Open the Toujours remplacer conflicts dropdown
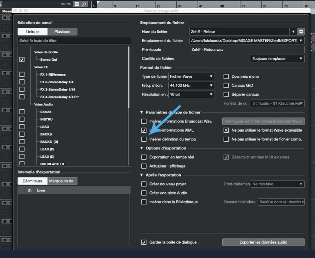Screen dimensions: 315x258 coord(277,59)
